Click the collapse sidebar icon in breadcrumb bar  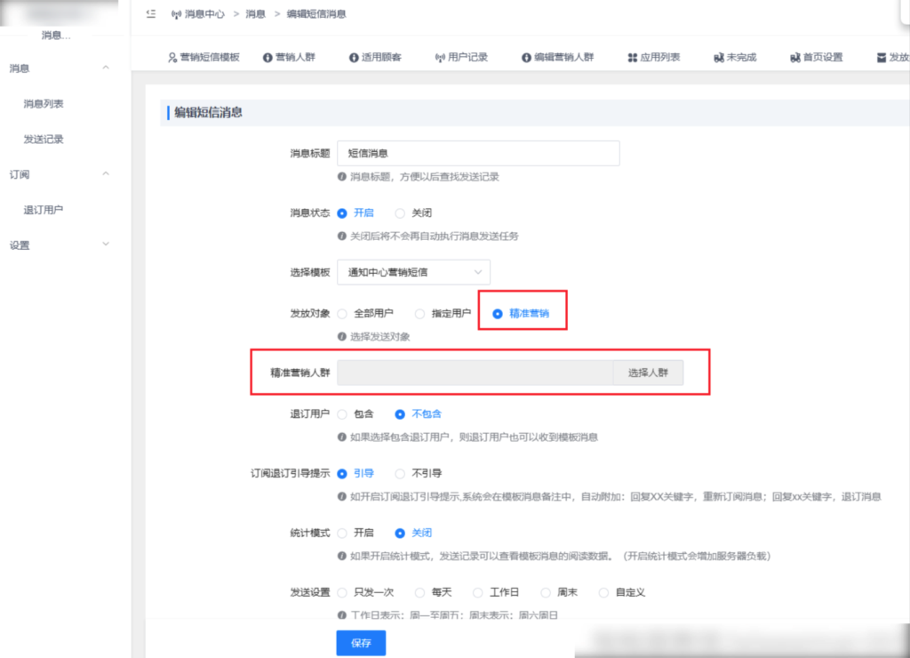coord(150,13)
